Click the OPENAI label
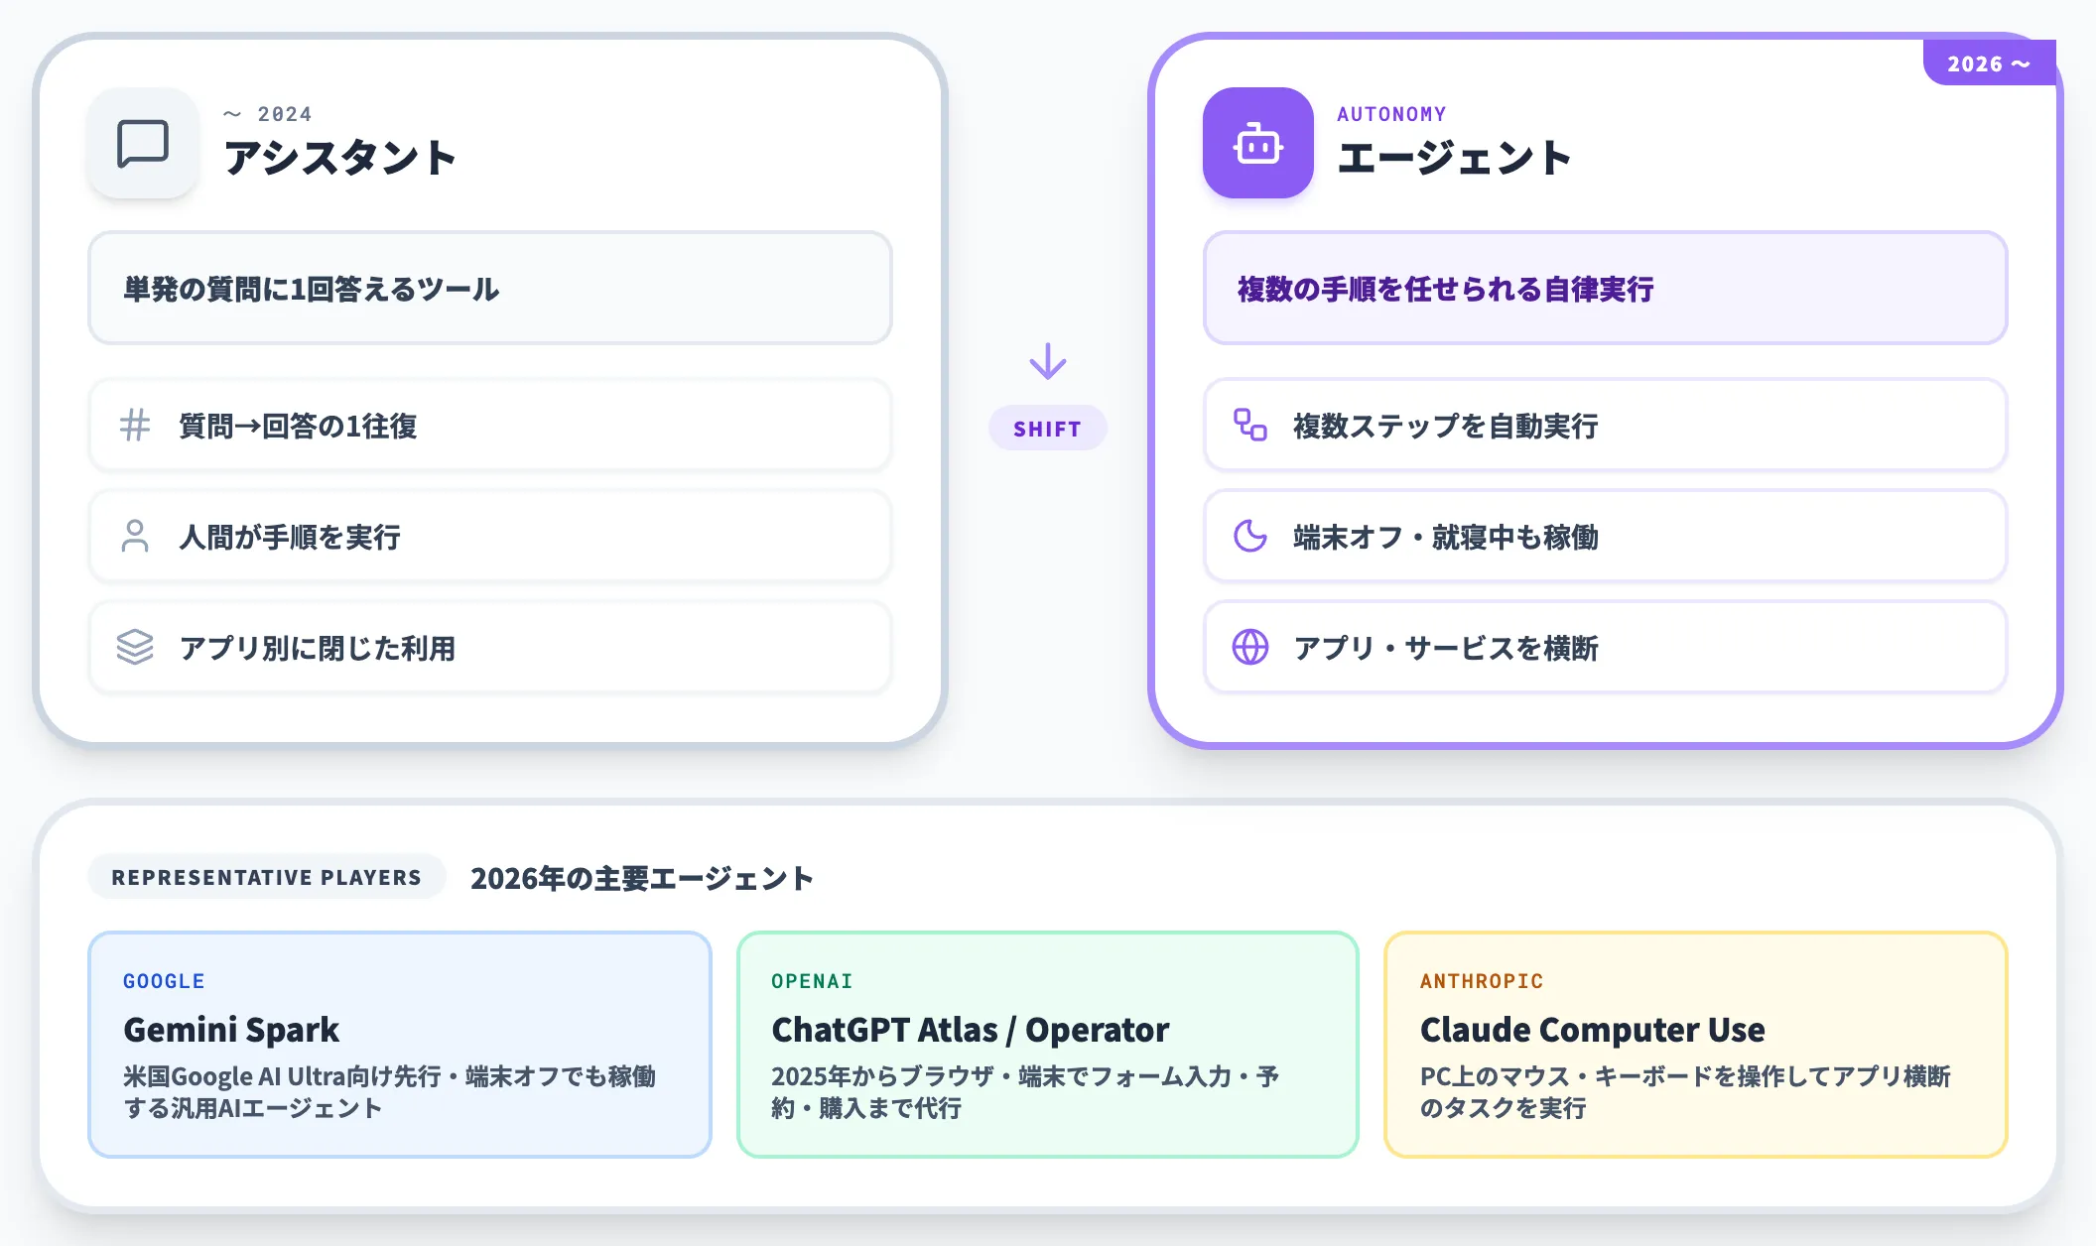This screenshot has height=1246, width=2096. (812, 981)
